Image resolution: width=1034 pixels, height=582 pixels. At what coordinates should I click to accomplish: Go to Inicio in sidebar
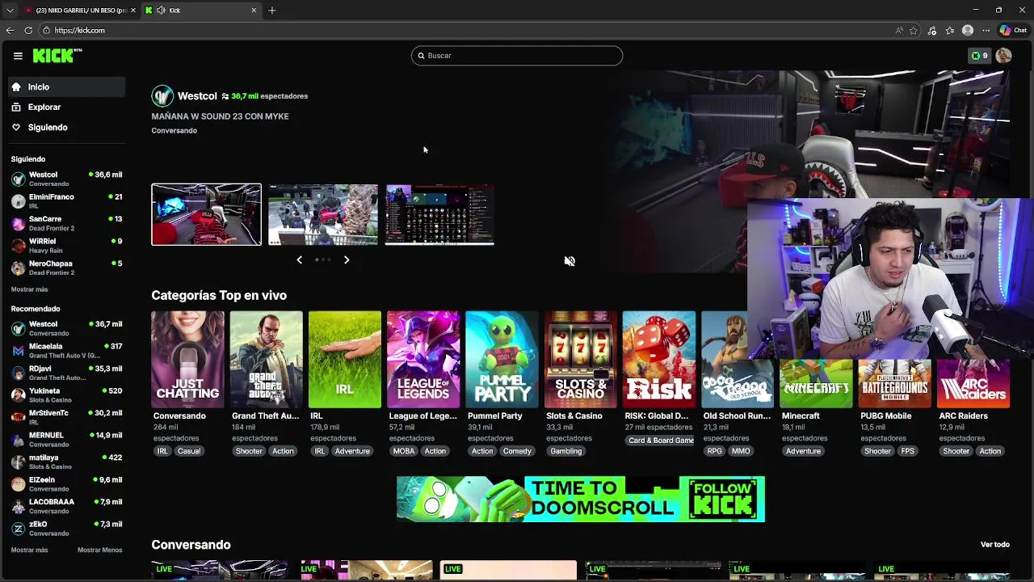coord(67,86)
